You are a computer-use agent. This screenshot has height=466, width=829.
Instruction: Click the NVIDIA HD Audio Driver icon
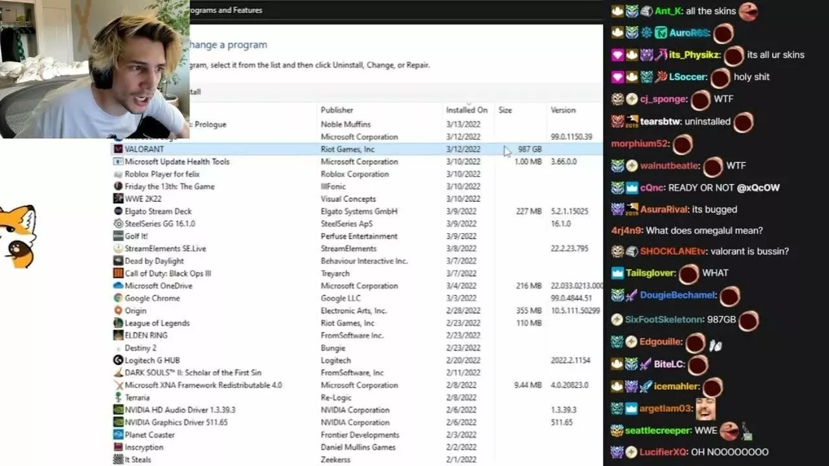point(118,410)
